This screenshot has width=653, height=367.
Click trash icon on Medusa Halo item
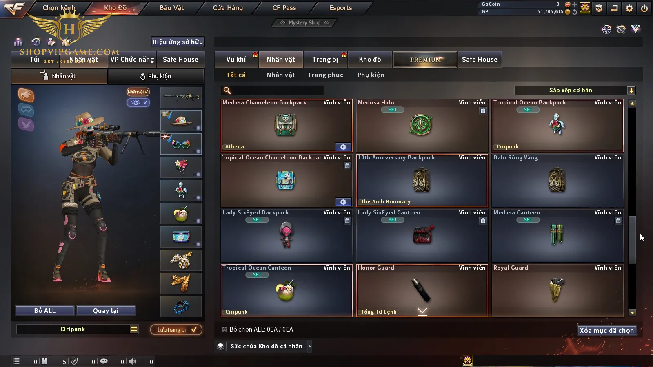pos(483,111)
